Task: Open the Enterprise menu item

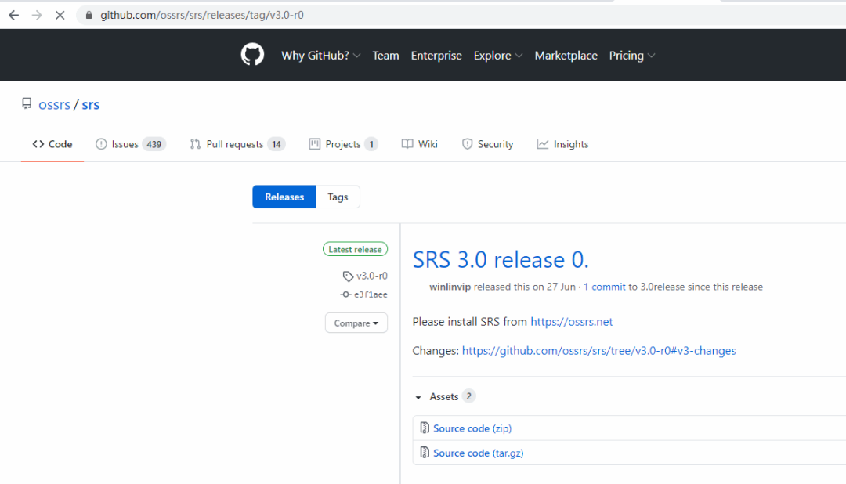Action: coord(436,56)
